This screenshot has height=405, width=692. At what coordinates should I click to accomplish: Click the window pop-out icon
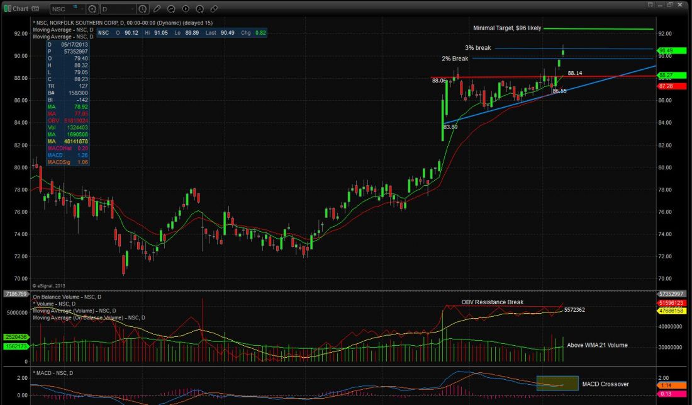tap(650, 4)
